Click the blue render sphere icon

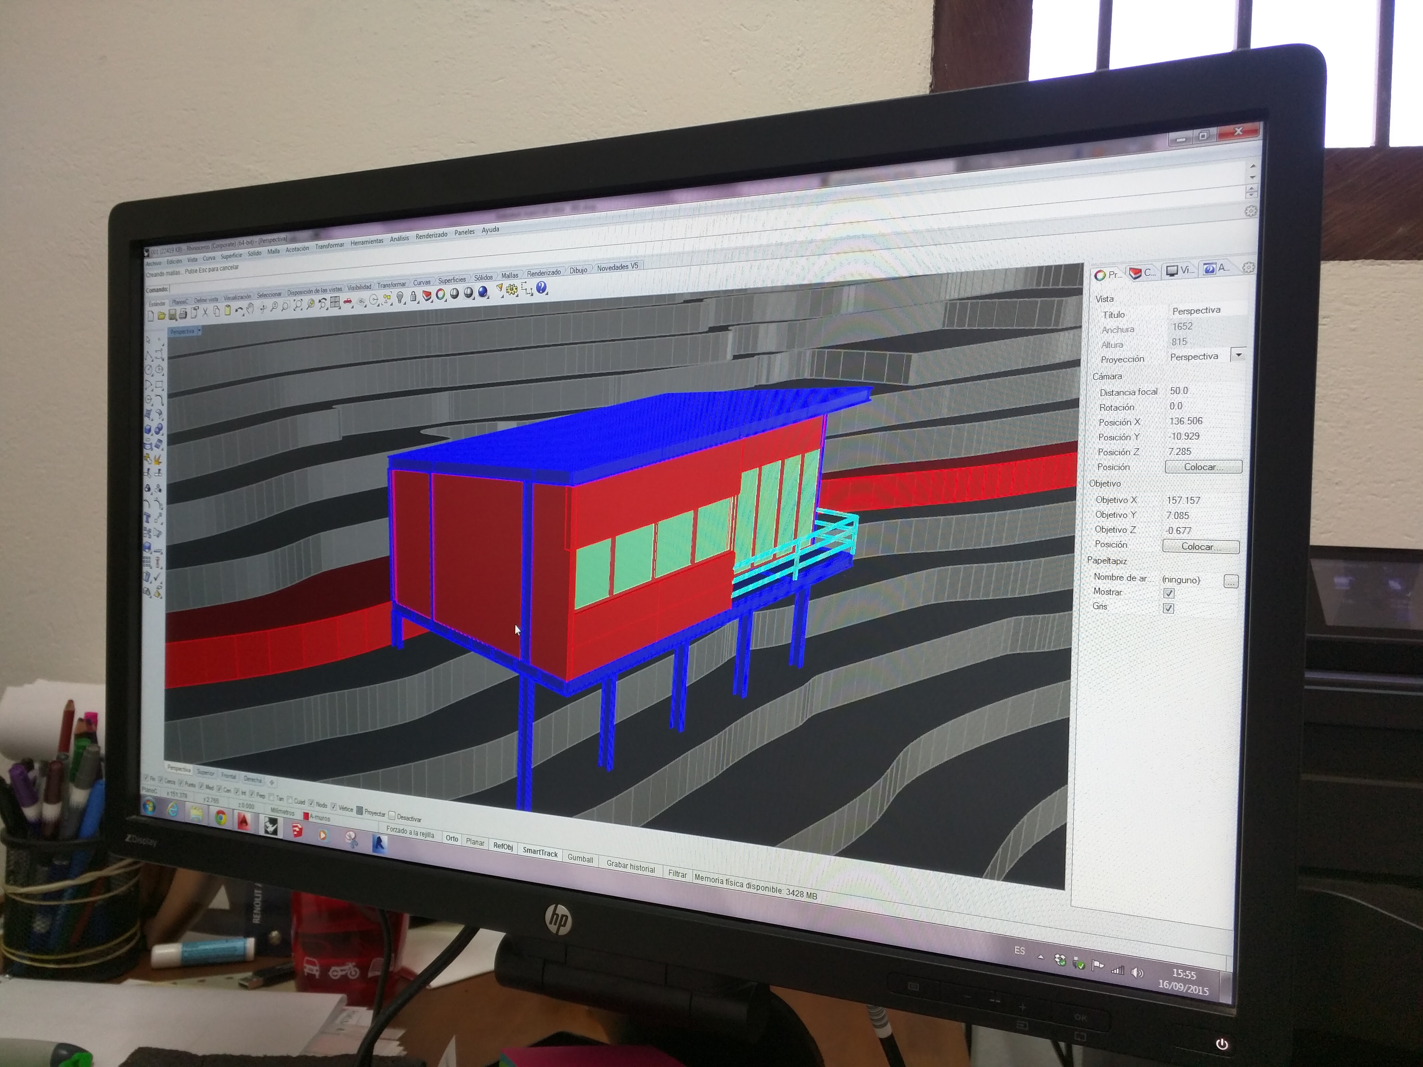click(482, 292)
